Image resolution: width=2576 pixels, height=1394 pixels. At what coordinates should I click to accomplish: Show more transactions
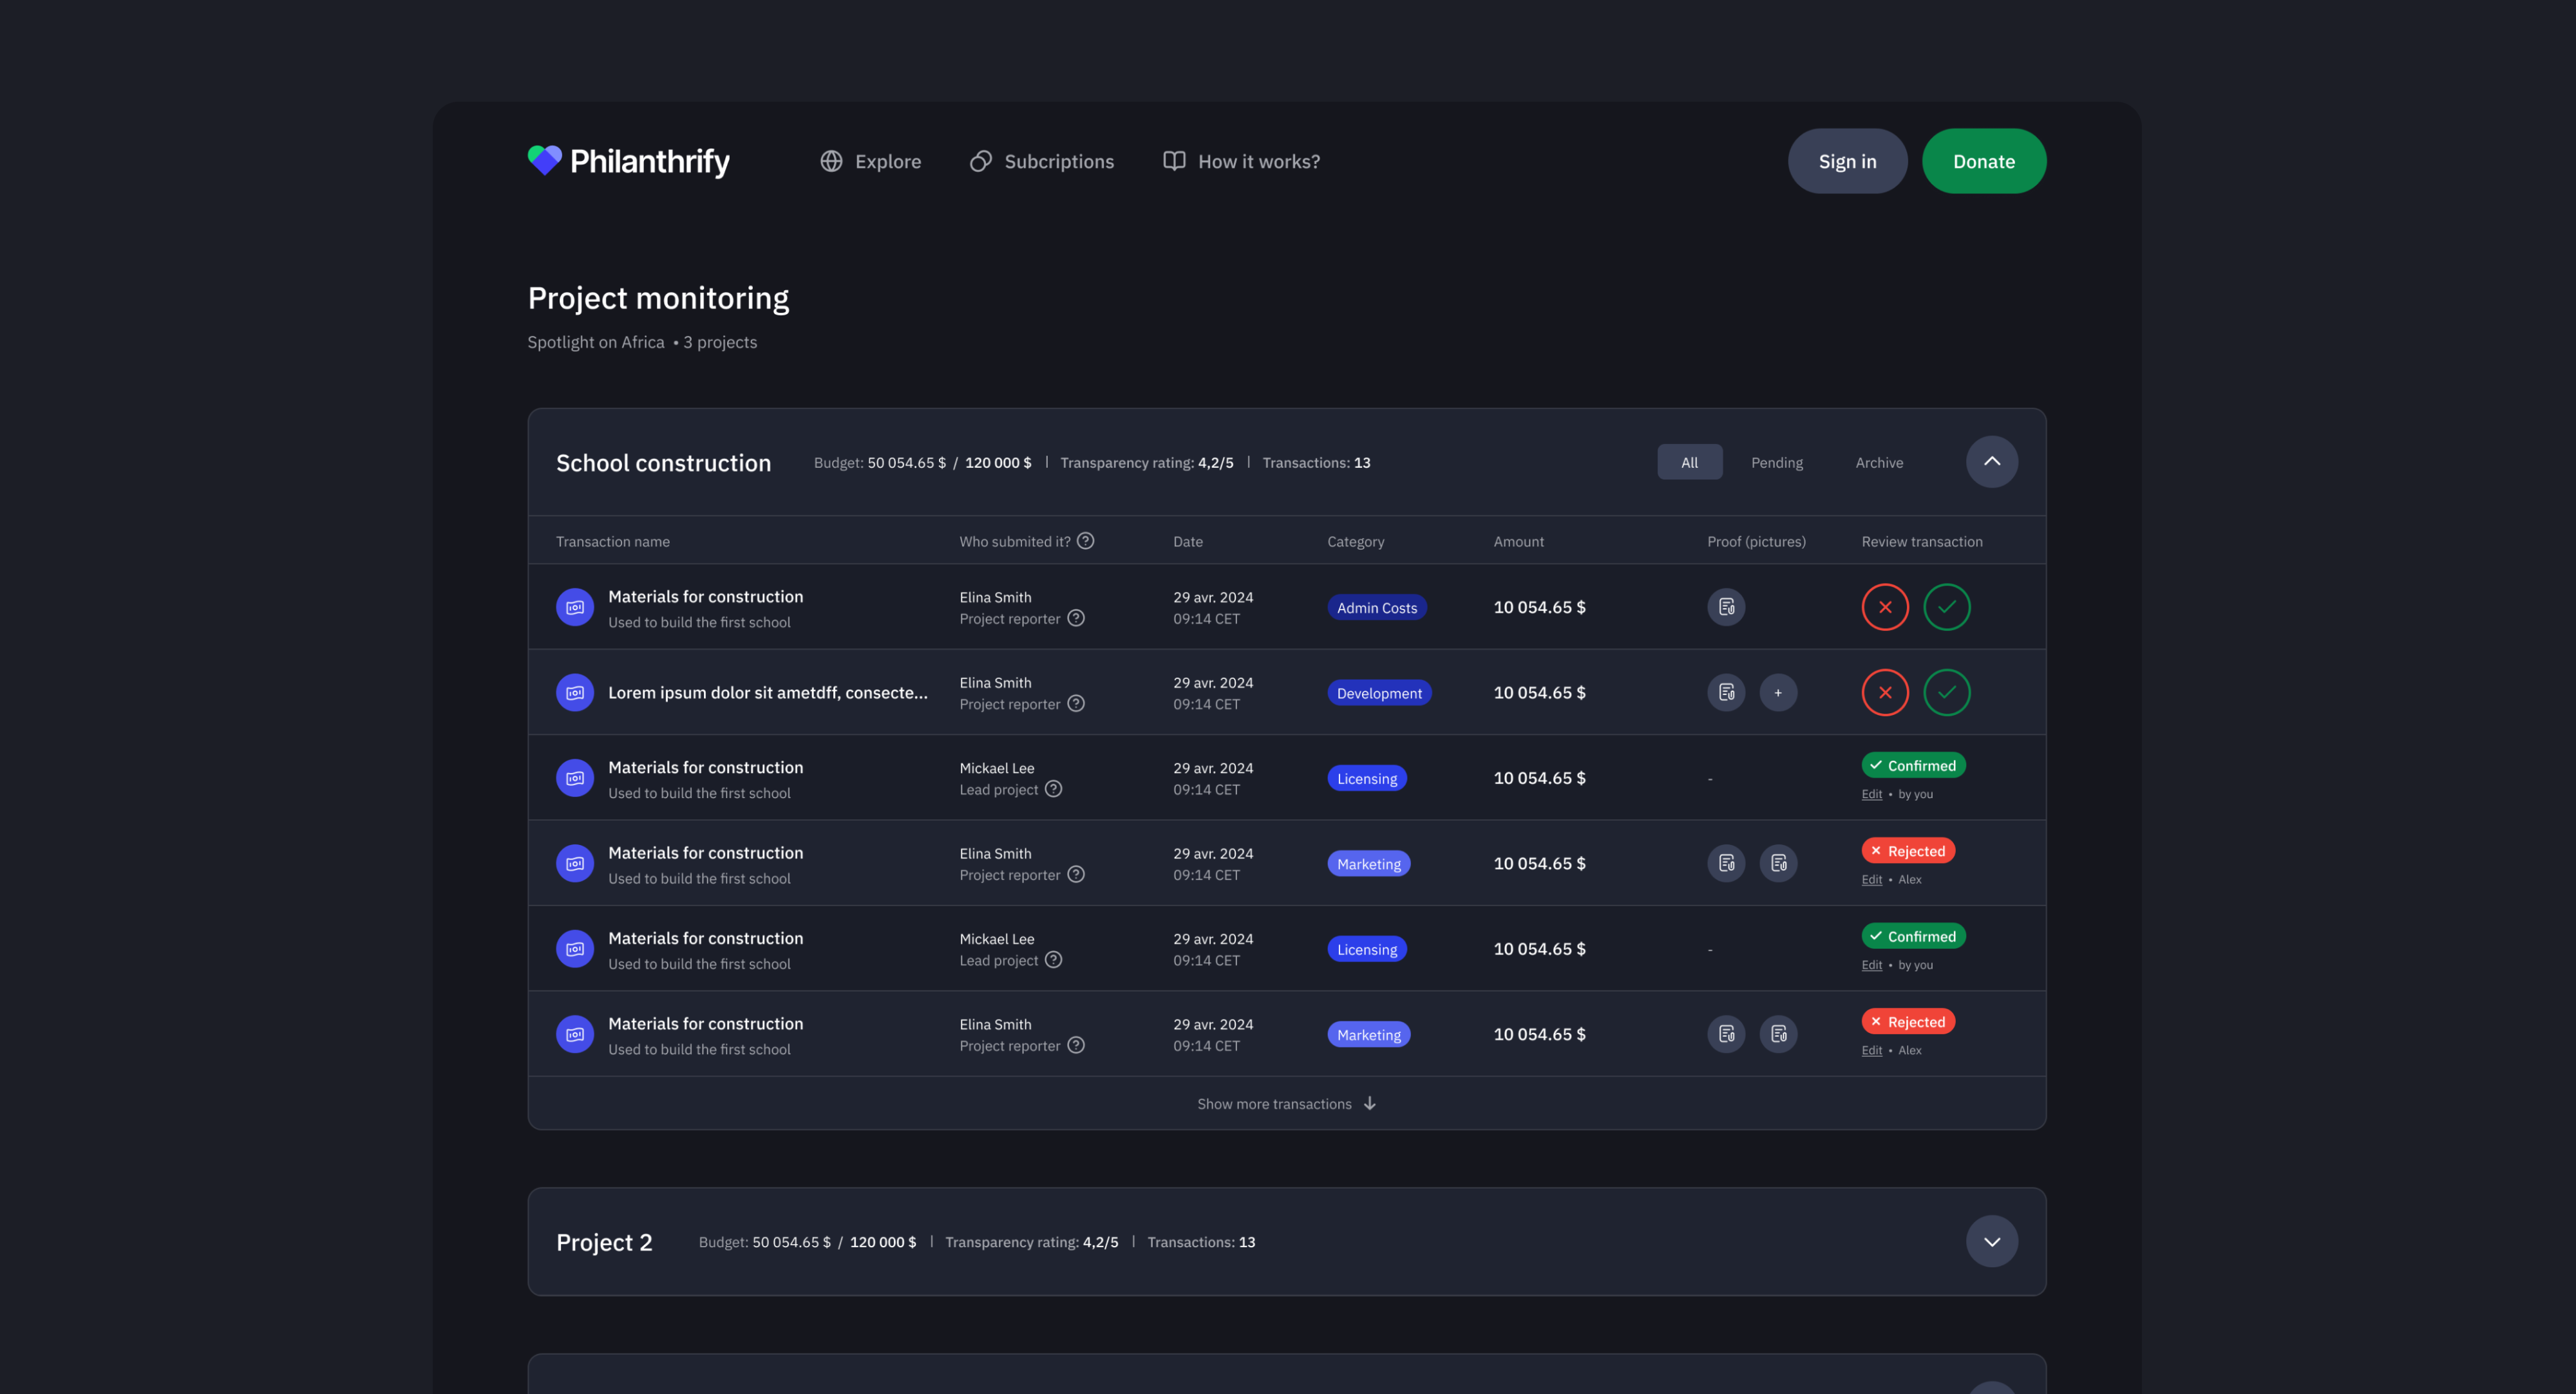pos(1286,1103)
